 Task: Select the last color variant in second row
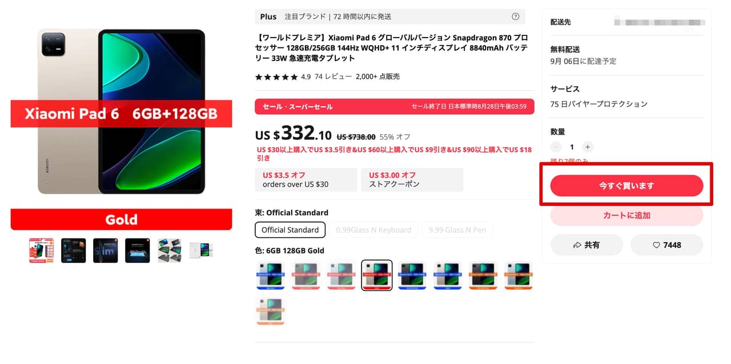[270, 311]
